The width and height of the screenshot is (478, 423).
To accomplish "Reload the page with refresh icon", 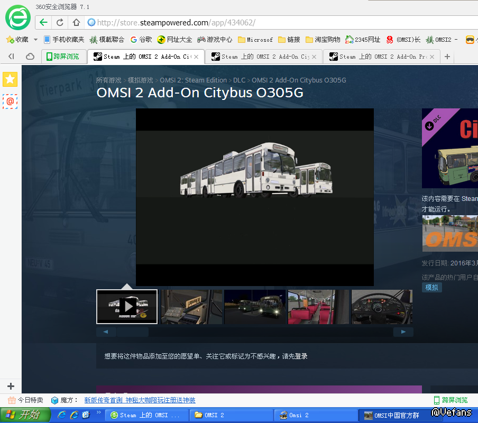I will tap(60, 23).
